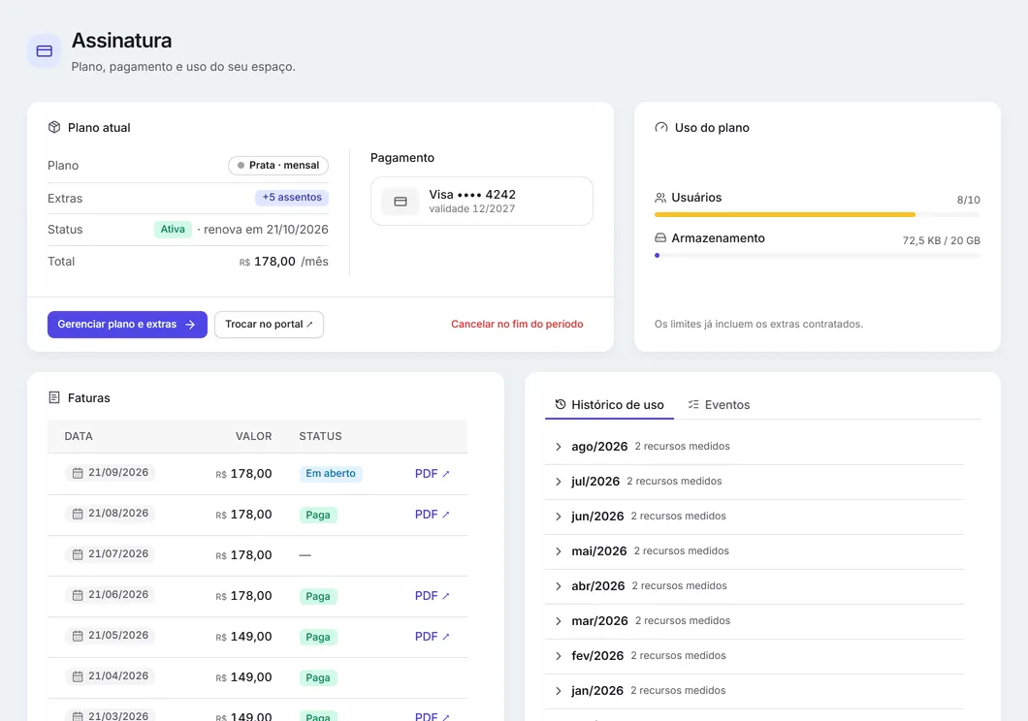Open Gerenciar plano e extras
Image resolution: width=1028 pixels, height=721 pixels.
pyautogui.click(x=127, y=324)
